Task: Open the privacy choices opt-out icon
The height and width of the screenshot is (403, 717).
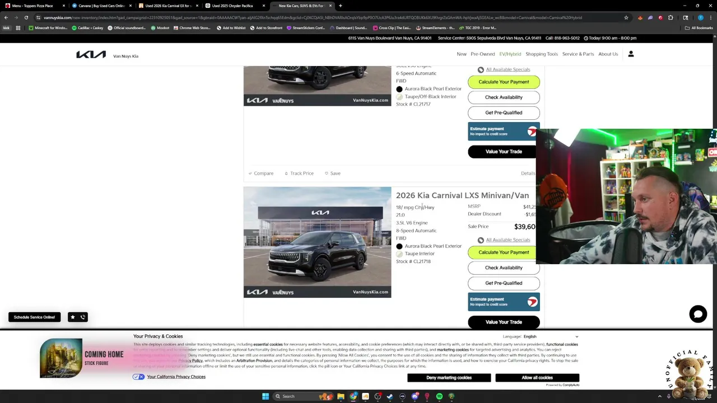Action: point(138,377)
